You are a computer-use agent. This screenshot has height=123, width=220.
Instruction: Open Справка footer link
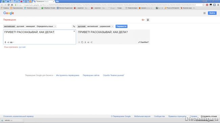193,116
